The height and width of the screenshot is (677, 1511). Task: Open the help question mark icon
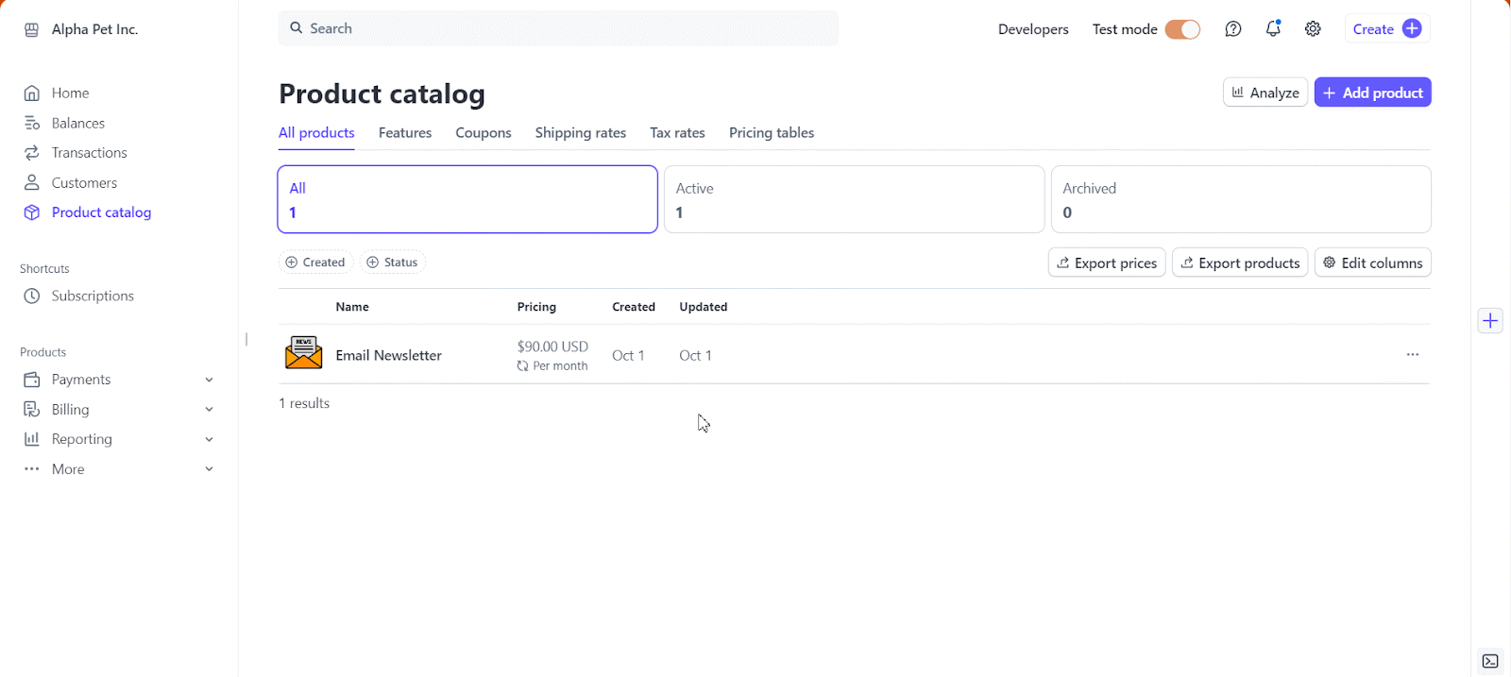coord(1232,29)
